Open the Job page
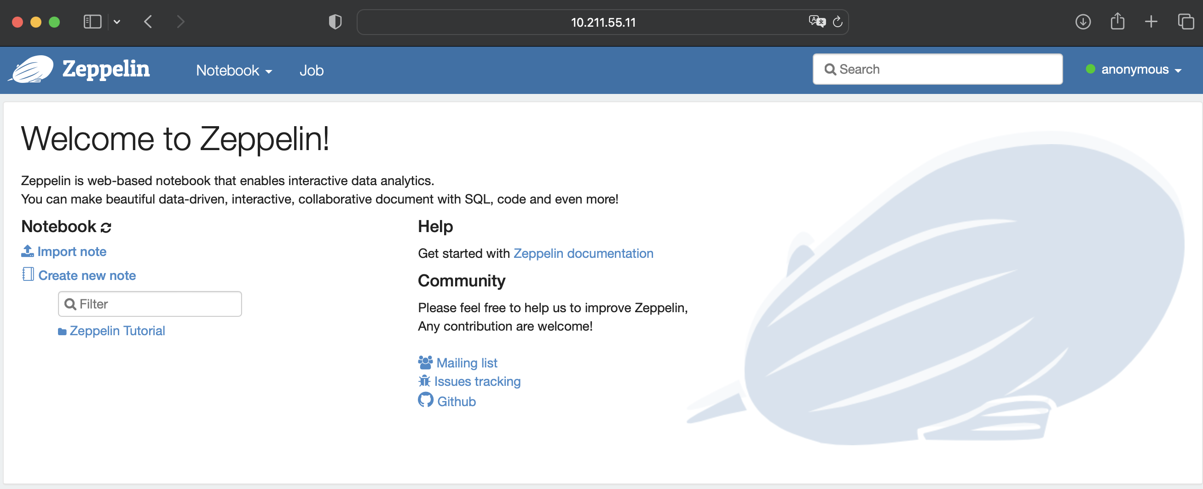Image resolution: width=1203 pixels, height=489 pixels. 312,70
